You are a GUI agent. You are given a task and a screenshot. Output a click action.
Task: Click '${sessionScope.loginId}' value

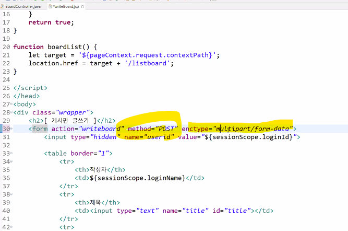(x=248, y=137)
